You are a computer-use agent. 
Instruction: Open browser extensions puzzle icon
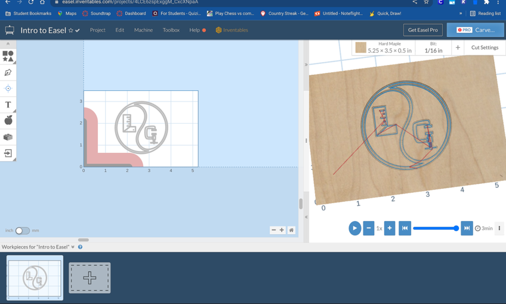486,2
